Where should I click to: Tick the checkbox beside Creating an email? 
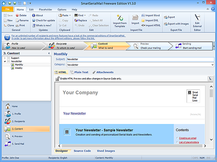[177, 138]
